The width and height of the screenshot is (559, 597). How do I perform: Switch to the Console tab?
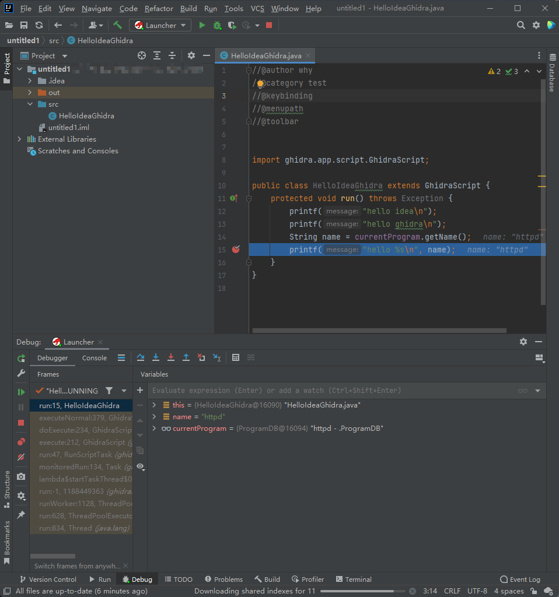point(94,357)
